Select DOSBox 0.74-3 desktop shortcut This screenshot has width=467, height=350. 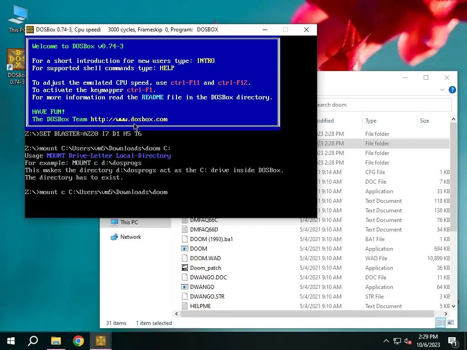pos(16,67)
